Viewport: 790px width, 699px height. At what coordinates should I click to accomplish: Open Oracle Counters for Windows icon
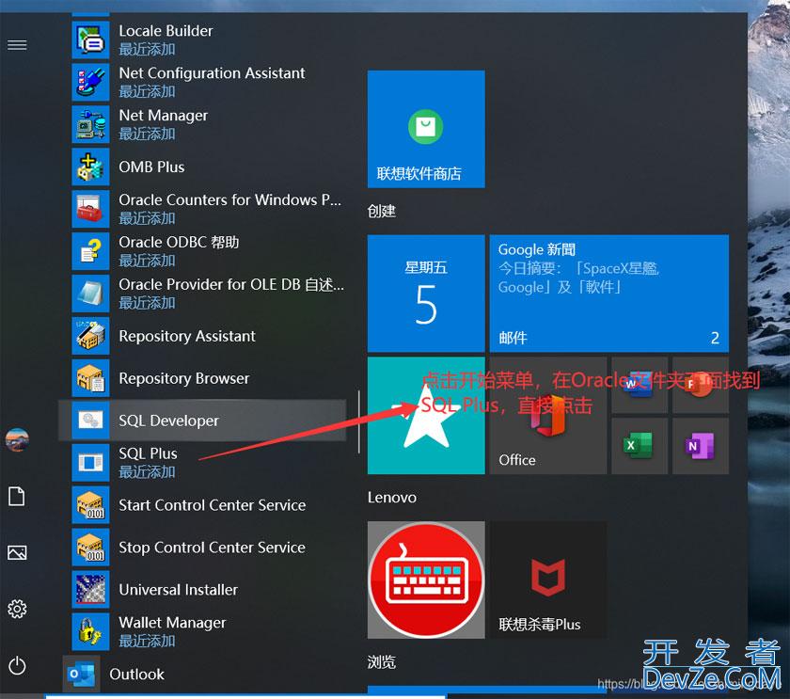(x=90, y=209)
